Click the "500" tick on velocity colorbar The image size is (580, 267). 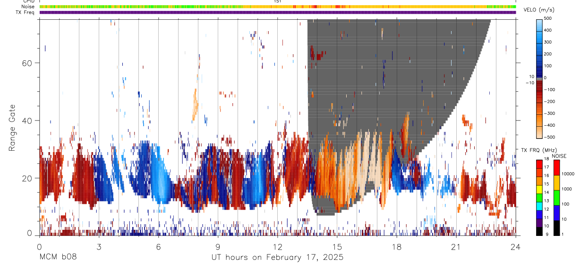click(549, 18)
